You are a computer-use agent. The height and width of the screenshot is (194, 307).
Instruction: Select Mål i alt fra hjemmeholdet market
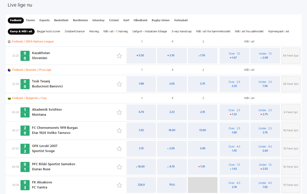213,31
